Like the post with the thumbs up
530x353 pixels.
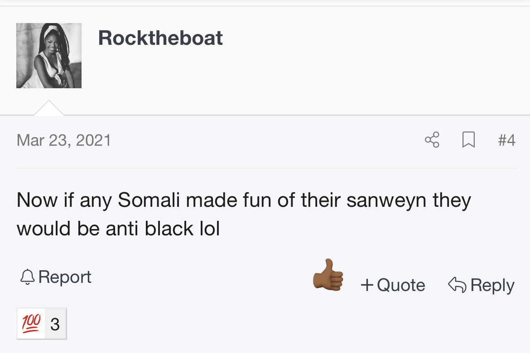pyautogui.click(x=328, y=275)
